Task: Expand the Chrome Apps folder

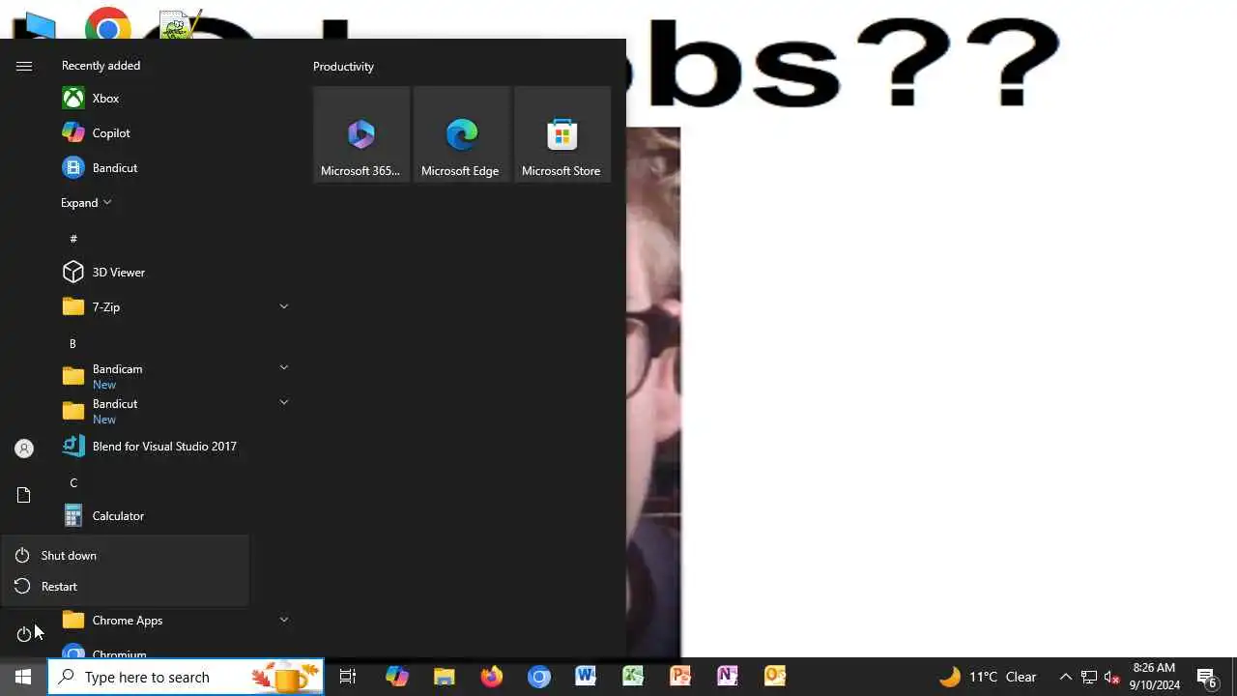Action: [174, 621]
